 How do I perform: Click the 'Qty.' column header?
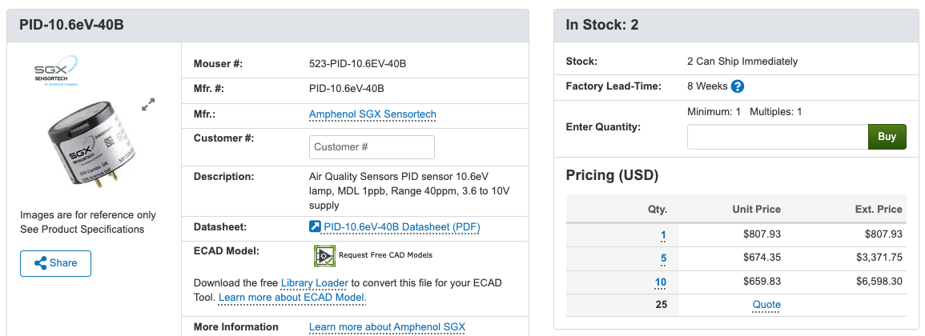tap(658, 210)
